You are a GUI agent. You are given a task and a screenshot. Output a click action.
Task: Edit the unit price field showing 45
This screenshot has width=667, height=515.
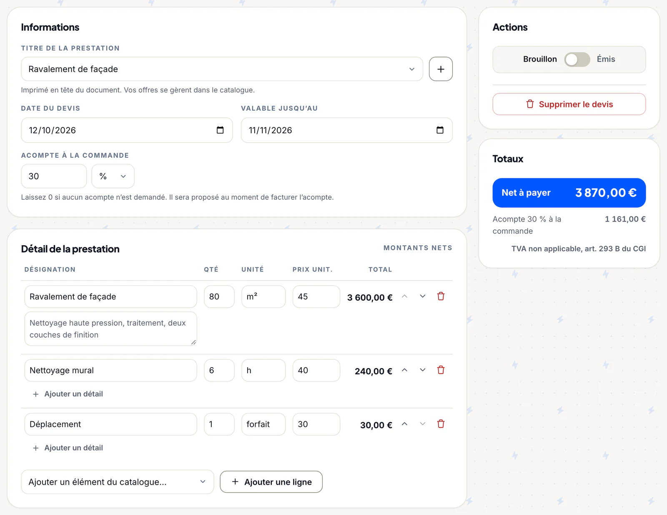(x=316, y=296)
